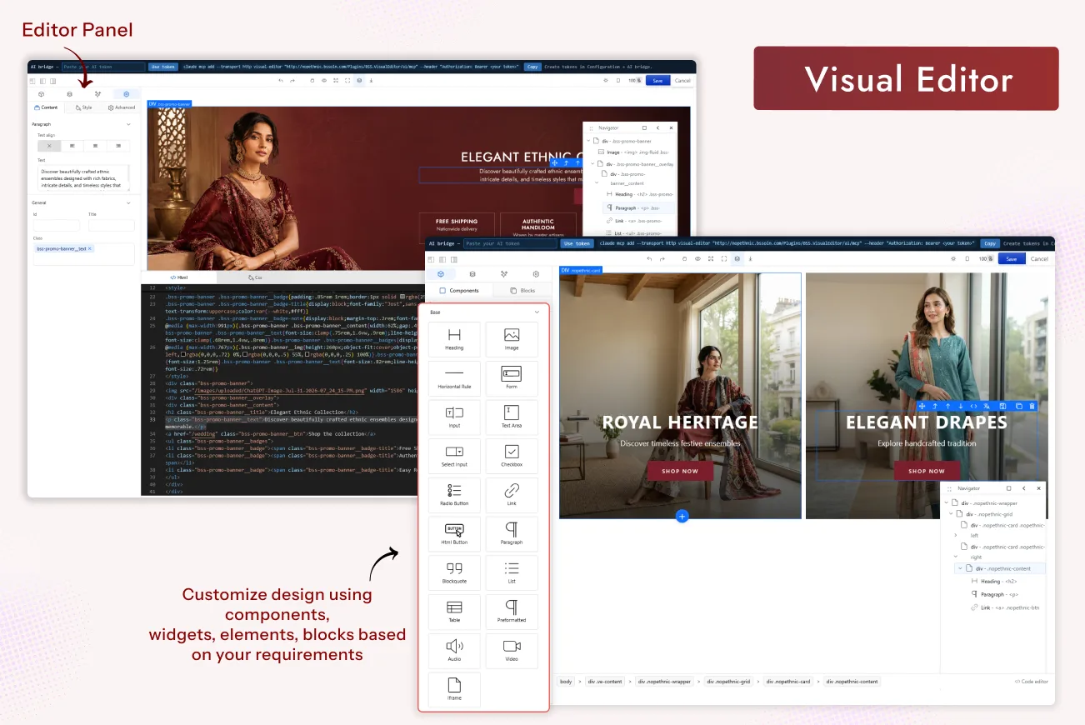Collapse the General section in back editor
The width and height of the screenshot is (1085, 725).
(128, 202)
